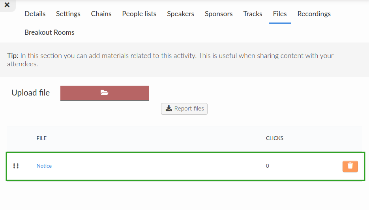Select the Speakers tab
The image size is (369, 210).
180,14
